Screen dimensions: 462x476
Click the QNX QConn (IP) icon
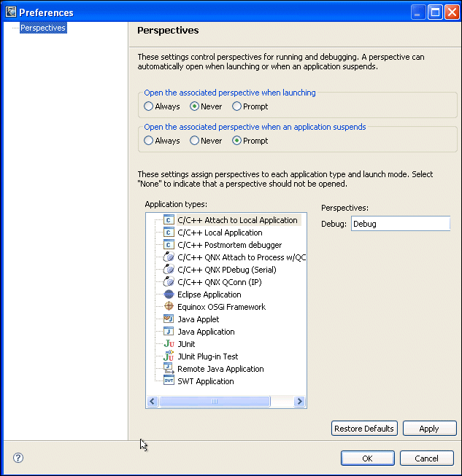coord(169,282)
